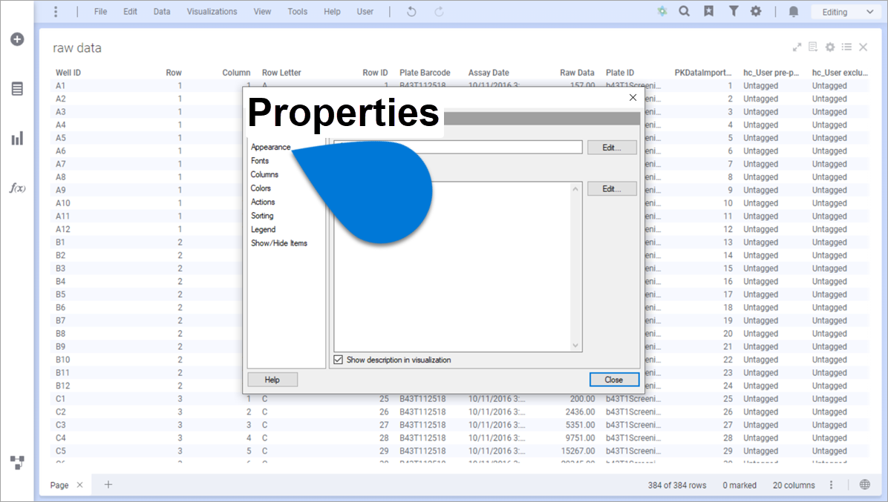
Task: Close the Properties dialog with X
Action: click(633, 98)
